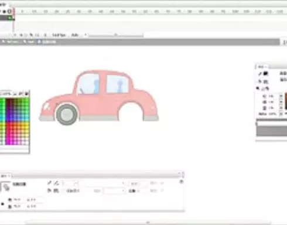The height and width of the screenshot is (225, 287).
Task: Open the stroke style dropdown in Properties panel
Action: 102,183
